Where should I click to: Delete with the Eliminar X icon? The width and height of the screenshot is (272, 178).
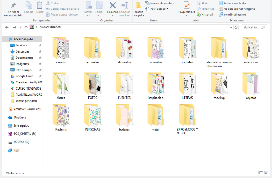[x=112, y=5]
